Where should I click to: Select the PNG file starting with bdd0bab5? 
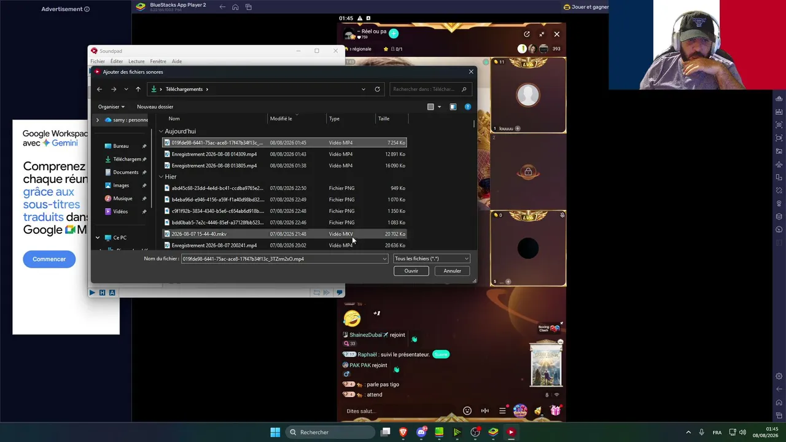pos(284,222)
